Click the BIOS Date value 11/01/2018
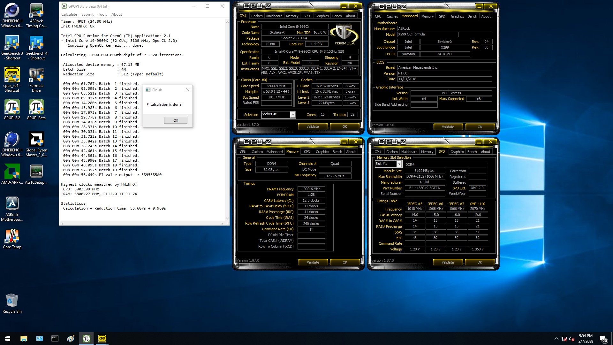 [x=445, y=79]
